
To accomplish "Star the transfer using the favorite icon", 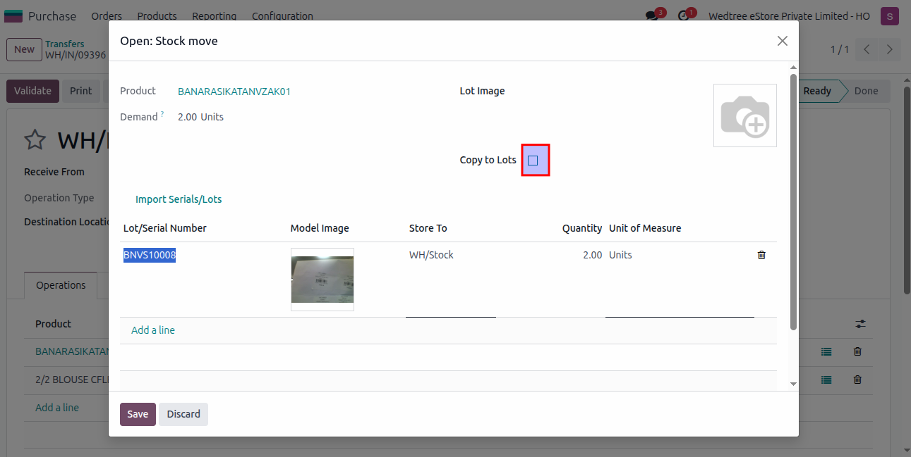I will [35, 139].
